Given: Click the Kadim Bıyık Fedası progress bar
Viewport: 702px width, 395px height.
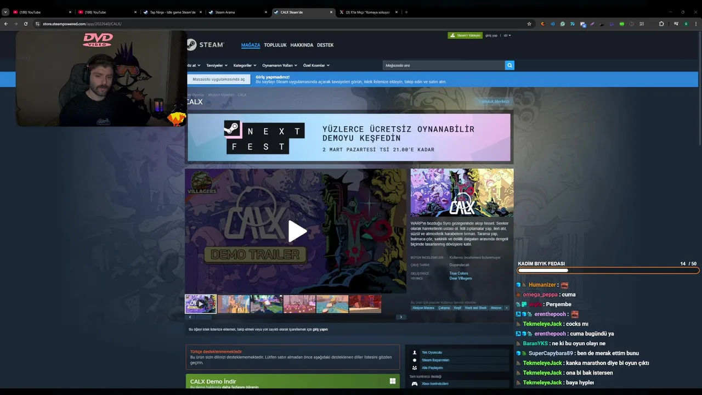Looking at the screenshot, I should tap(608, 270).
